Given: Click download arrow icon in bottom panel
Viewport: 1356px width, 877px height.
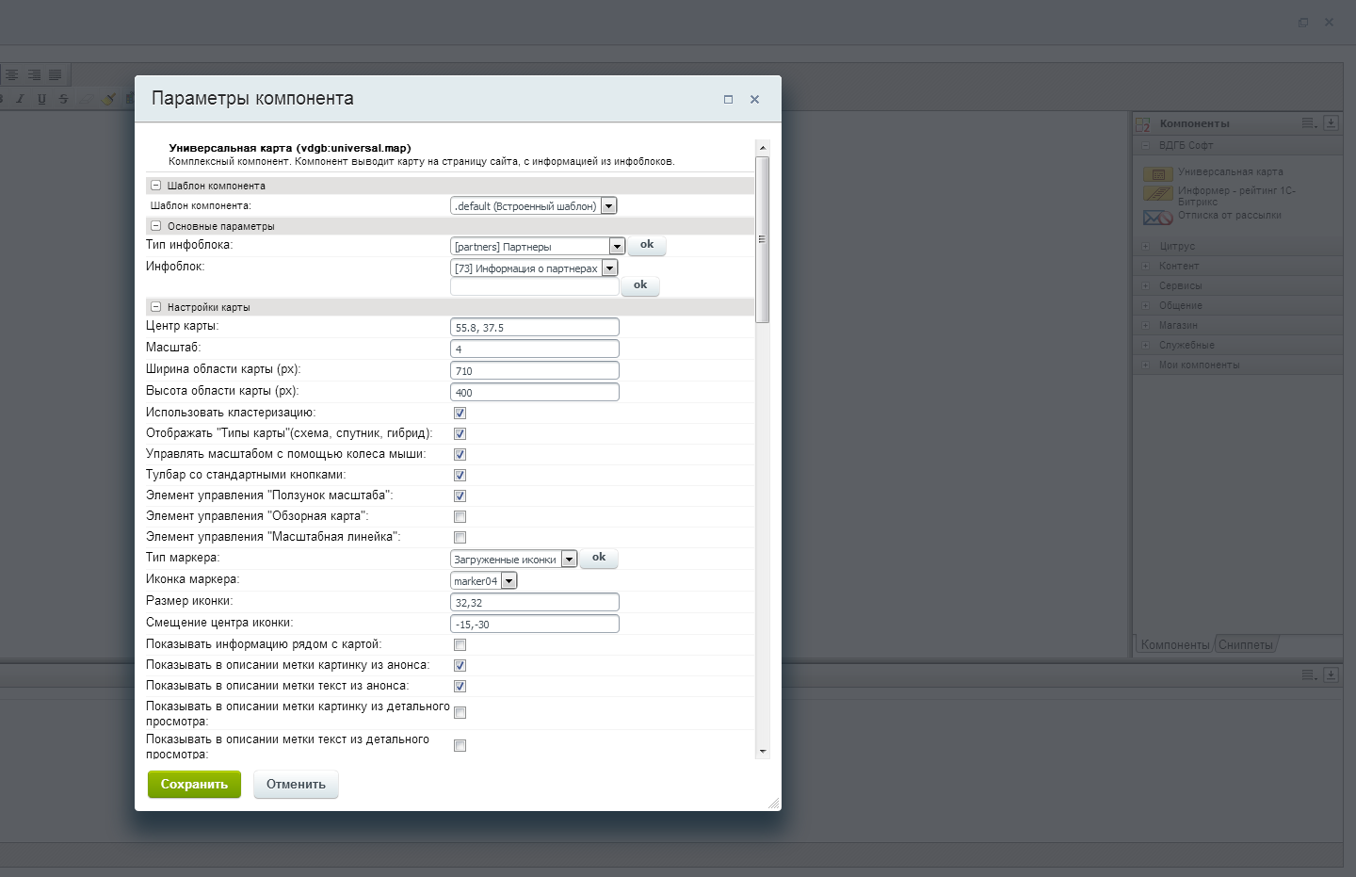Looking at the screenshot, I should click(x=1331, y=674).
